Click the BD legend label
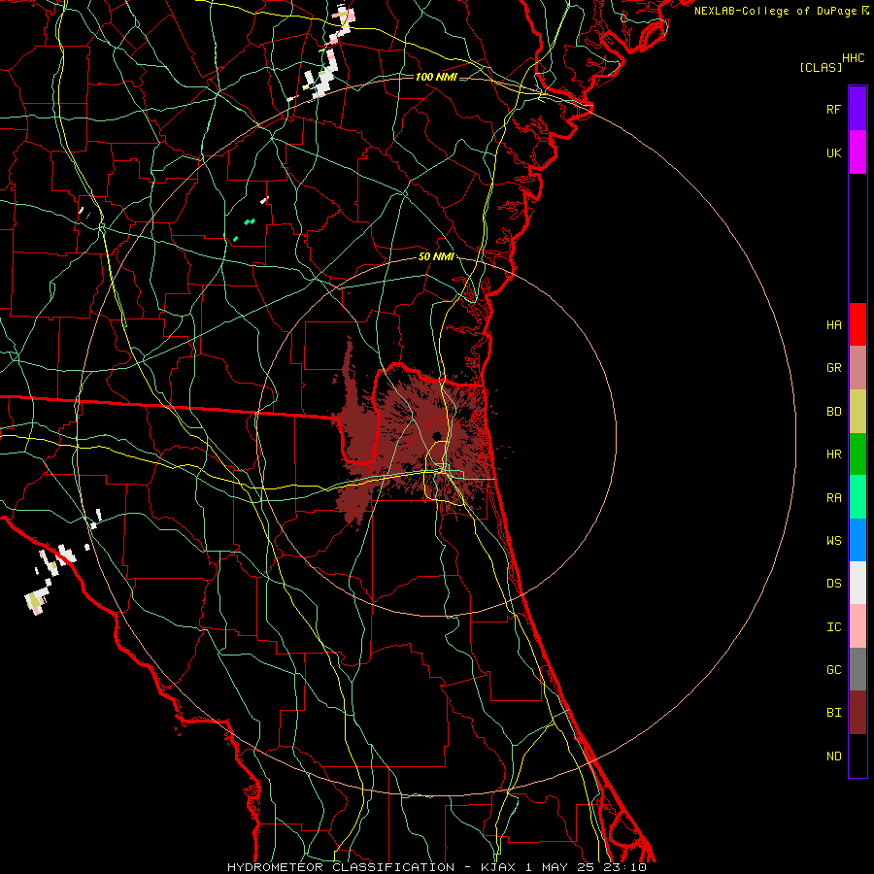Image resolution: width=874 pixels, height=874 pixels. click(x=834, y=412)
